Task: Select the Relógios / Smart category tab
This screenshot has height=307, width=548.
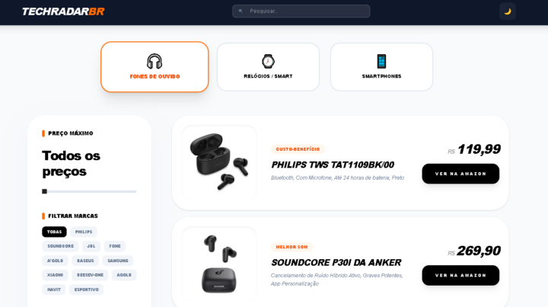Action: point(268,67)
